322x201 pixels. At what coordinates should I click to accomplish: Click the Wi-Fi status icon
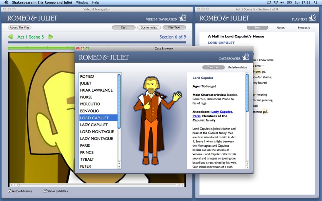276,2
